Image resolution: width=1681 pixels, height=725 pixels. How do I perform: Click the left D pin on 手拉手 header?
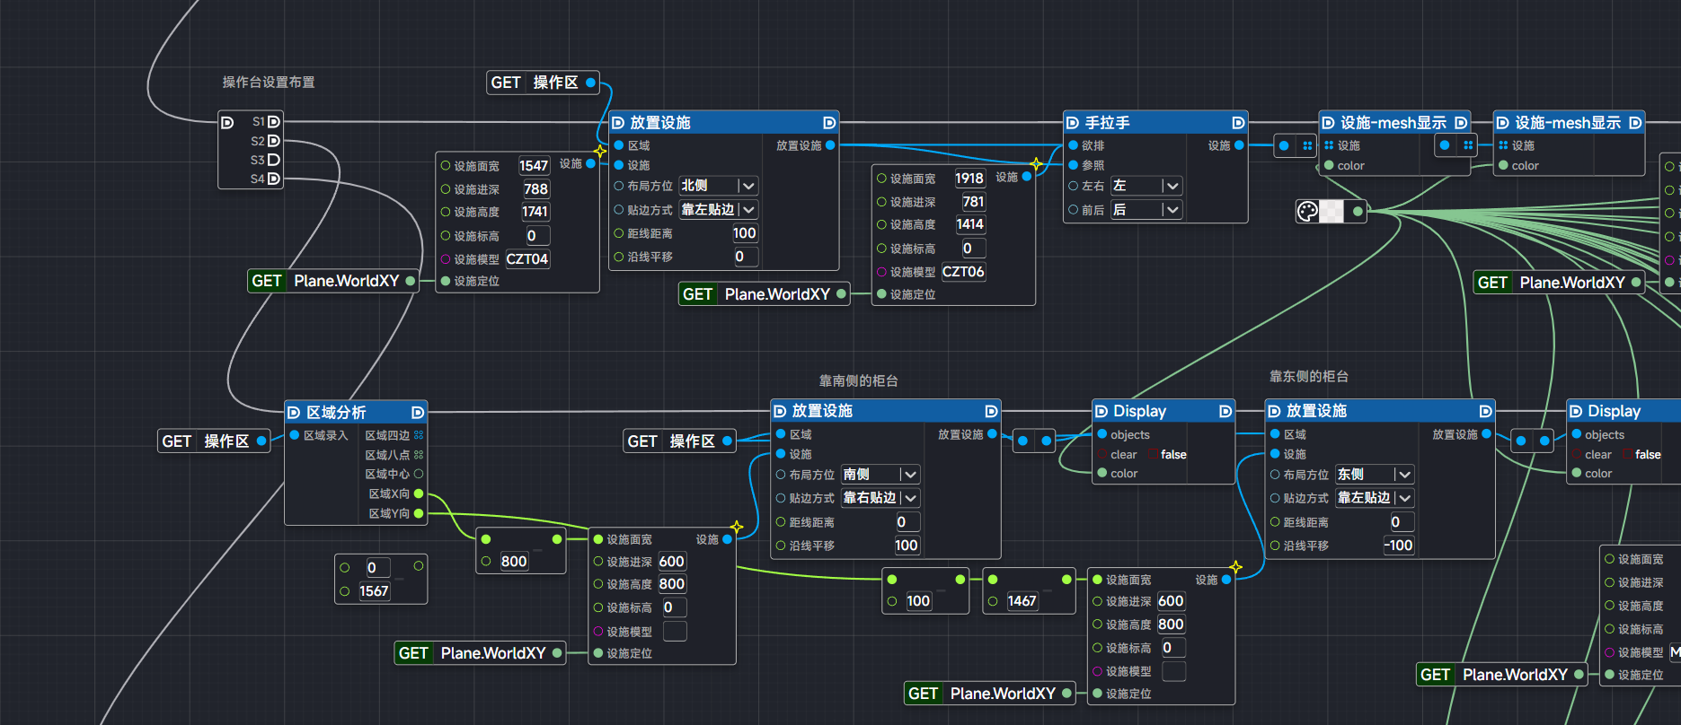click(x=1072, y=123)
